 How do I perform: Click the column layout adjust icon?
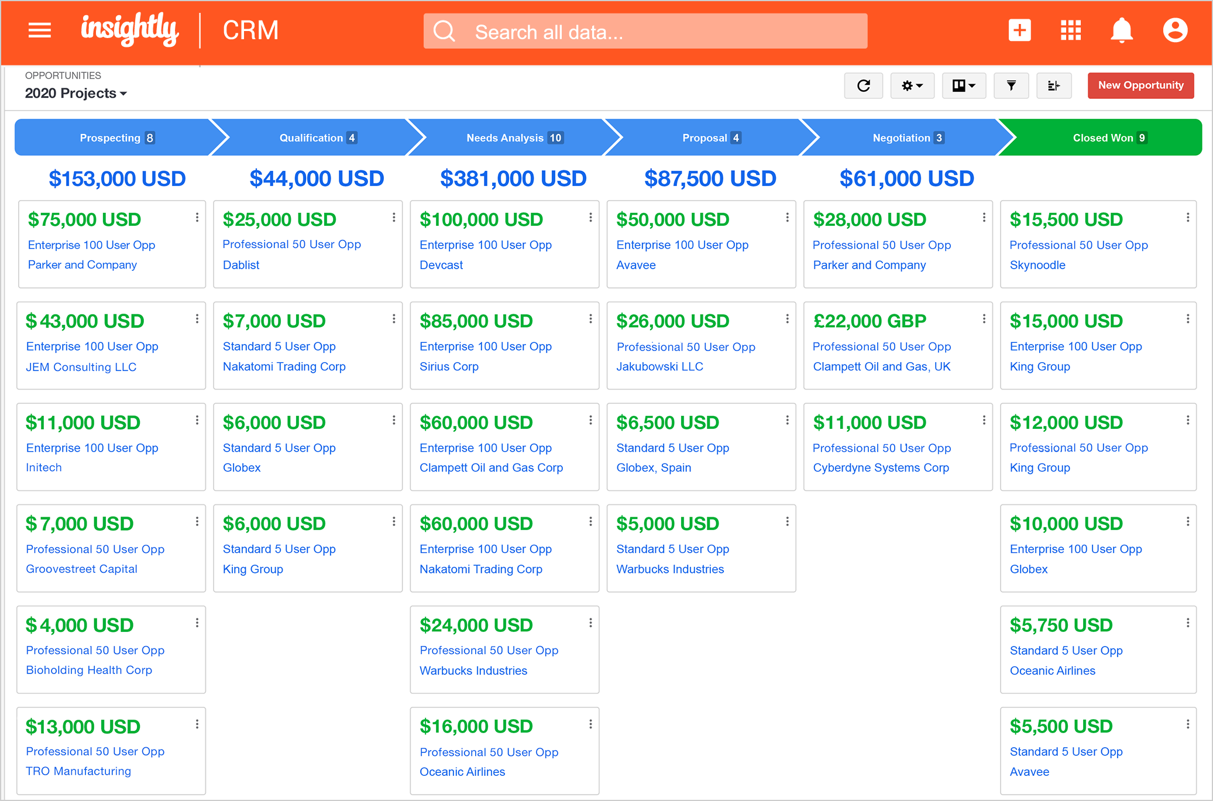pos(1054,86)
